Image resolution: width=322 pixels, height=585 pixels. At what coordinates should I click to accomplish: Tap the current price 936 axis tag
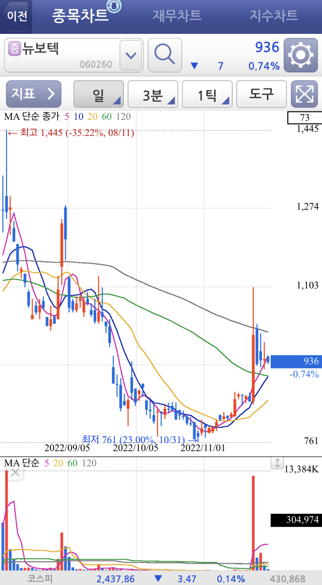(x=296, y=361)
